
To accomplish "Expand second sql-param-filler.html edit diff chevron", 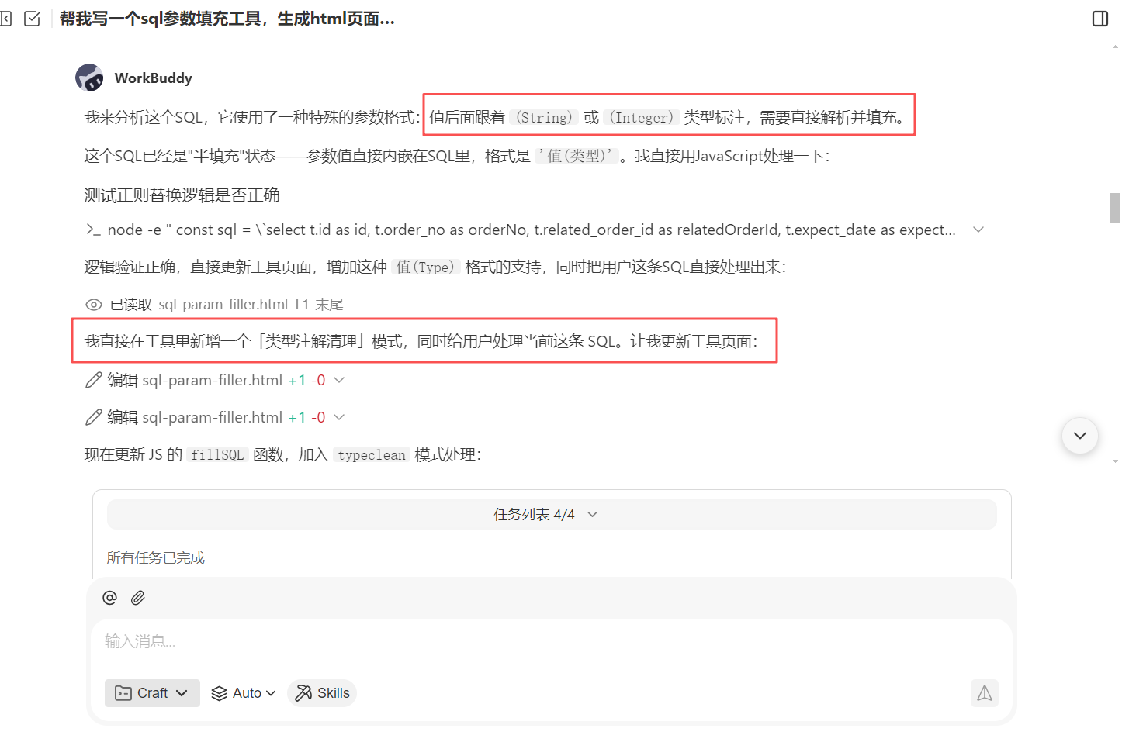I will [x=339, y=417].
